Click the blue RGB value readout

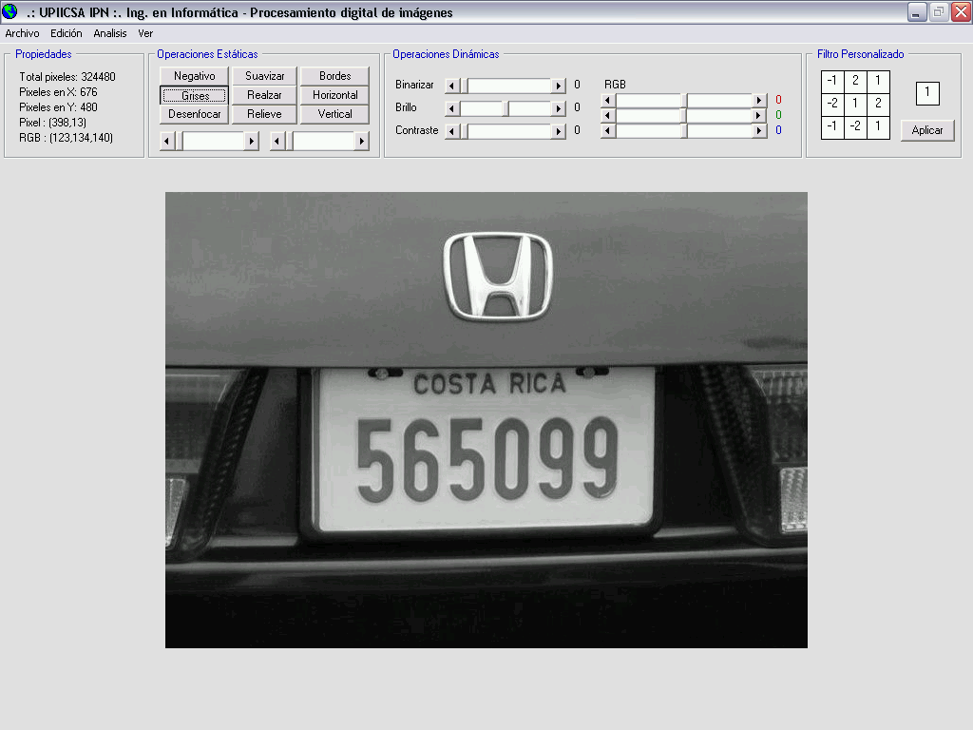point(778,130)
